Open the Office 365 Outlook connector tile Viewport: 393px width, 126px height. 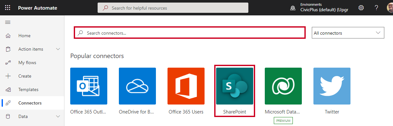point(89,86)
